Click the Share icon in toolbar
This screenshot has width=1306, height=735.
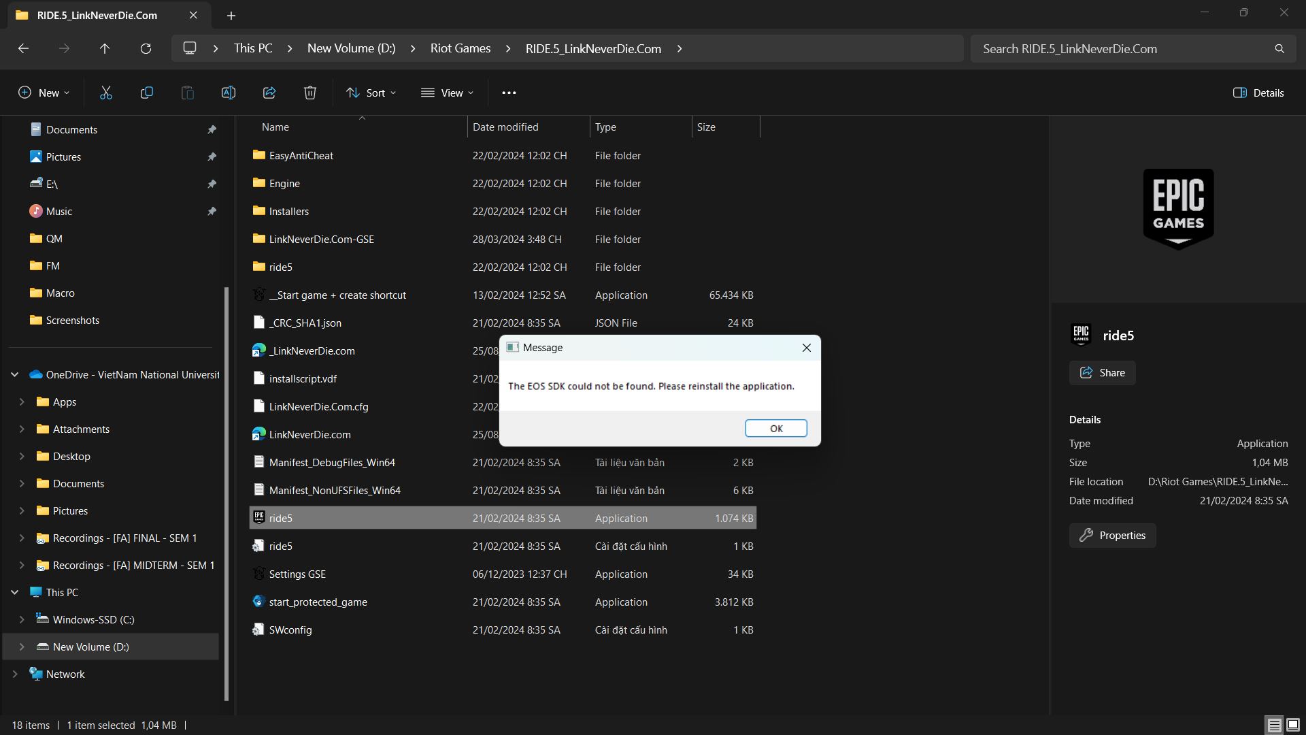(x=269, y=93)
